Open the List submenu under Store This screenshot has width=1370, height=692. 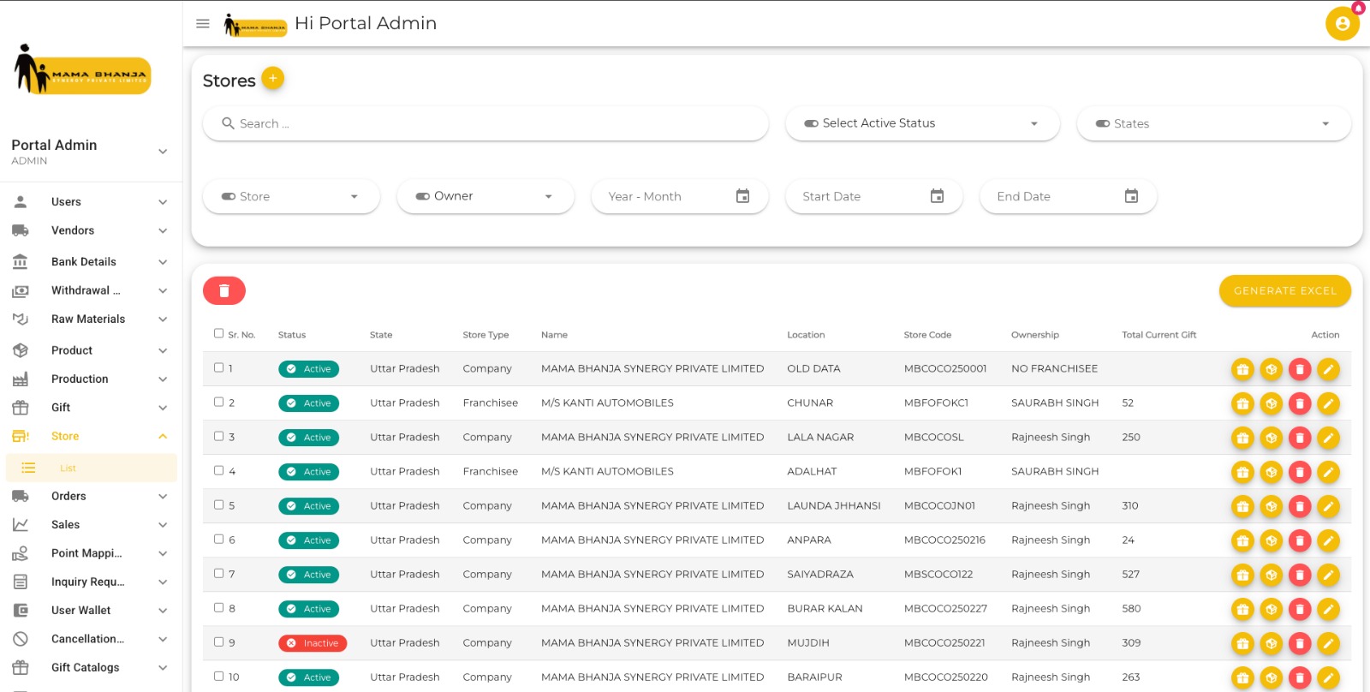(68, 468)
